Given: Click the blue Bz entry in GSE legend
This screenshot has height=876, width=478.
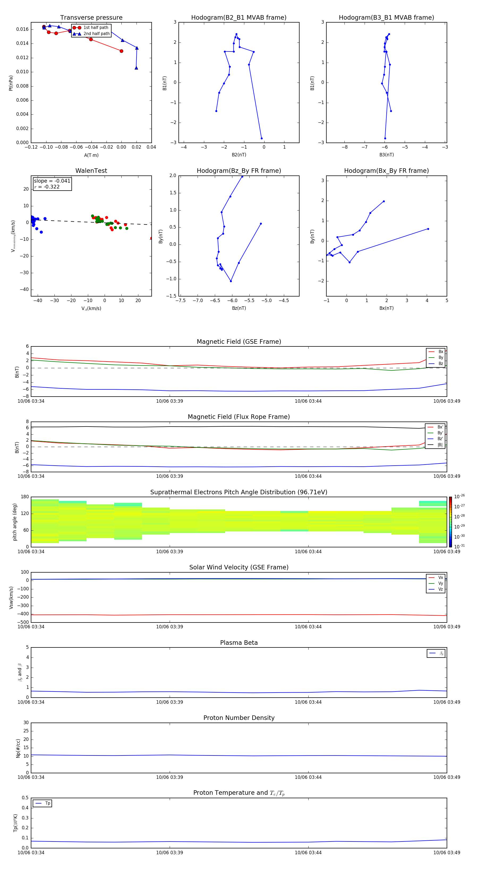Looking at the screenshot, I should (x=436, y=364).
